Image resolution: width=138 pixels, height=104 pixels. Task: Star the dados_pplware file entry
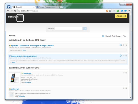point(126,88)
